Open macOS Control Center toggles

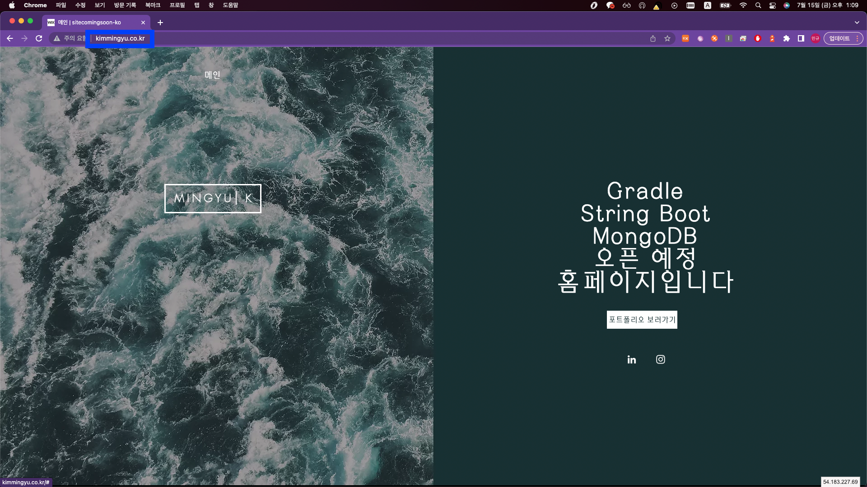[773, 5]
